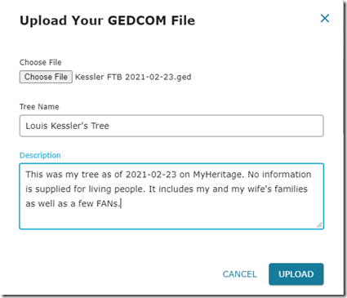Click the Kessler FTB 2021-02-23.ged file name
Image resolution: width=347 pixels, height=298 pixels.
(x=133, y=77)
